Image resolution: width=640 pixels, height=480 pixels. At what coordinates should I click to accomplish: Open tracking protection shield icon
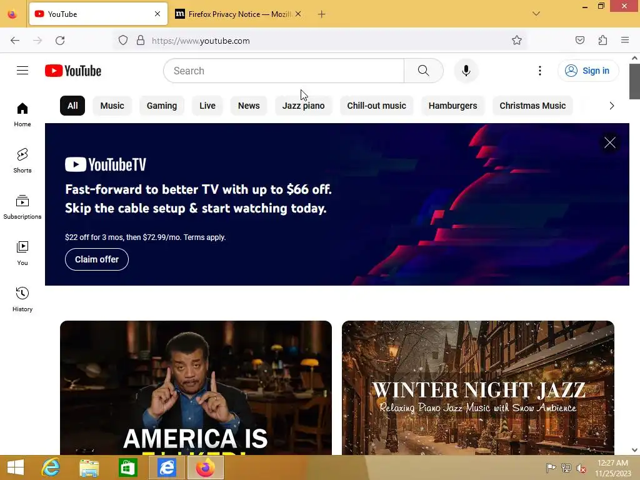123,41
